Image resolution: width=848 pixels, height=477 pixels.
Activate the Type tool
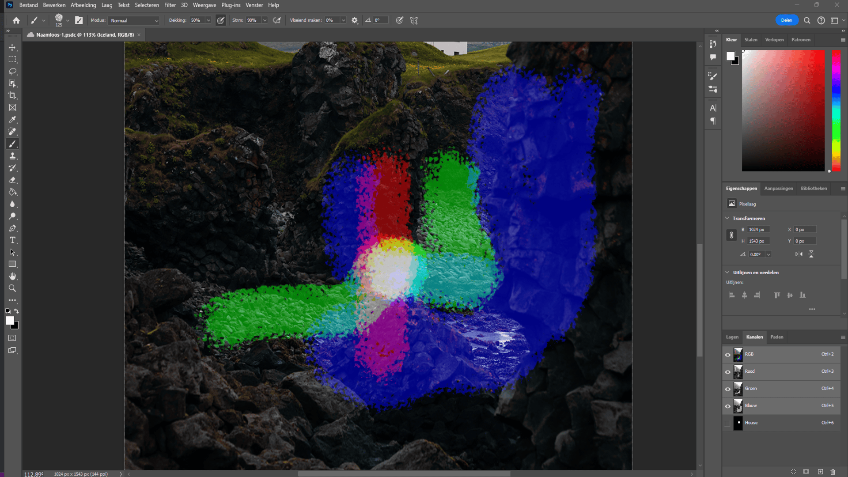coord(12,240)
